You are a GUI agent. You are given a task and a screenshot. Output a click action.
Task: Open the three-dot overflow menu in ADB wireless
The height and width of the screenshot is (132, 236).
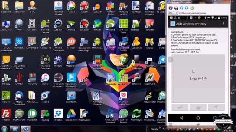[x=223, y=23]
